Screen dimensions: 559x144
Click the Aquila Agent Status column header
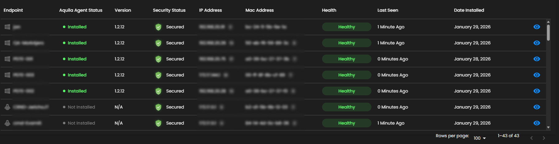[81, 10]
